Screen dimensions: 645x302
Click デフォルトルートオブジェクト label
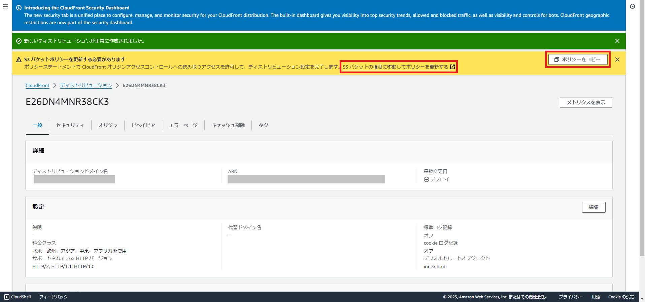(457, 258)
